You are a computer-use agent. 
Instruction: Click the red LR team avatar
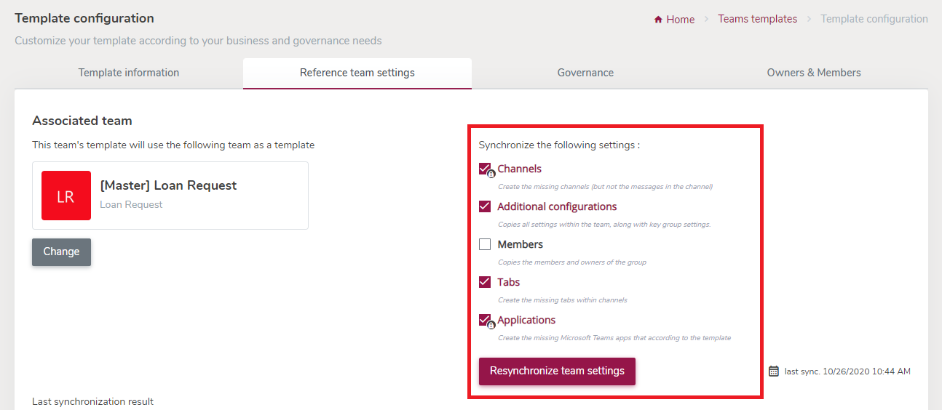[66, 196]
